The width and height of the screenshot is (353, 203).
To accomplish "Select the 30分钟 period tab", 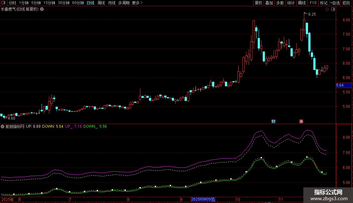I will 63,3.
